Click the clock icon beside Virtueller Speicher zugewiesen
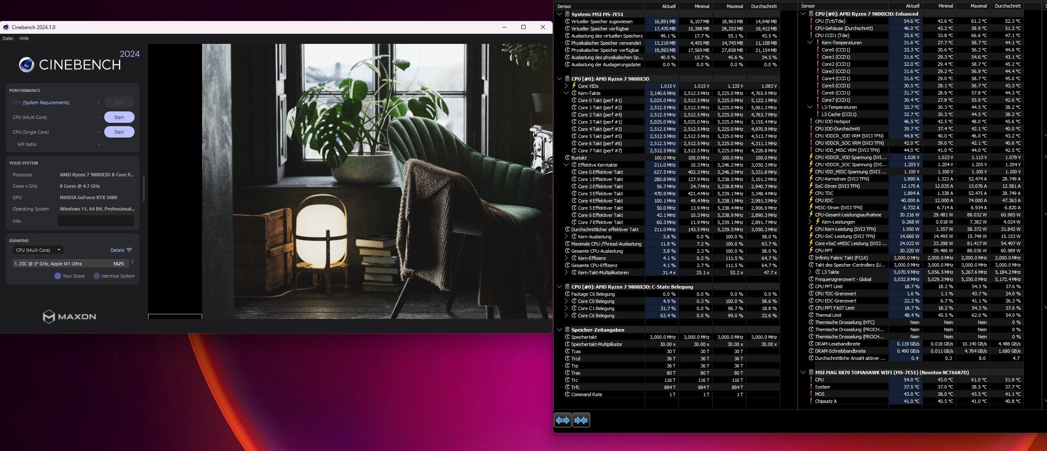This screenshot has height=451, width=1047. pyautogui.click(x=567, y=22)
